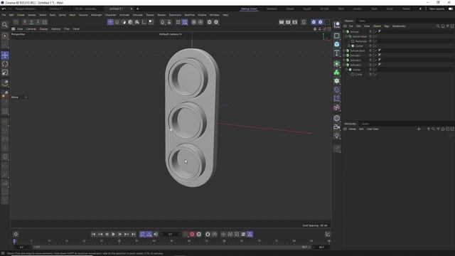Viewport: 455px width, 256px height.
Task: Click Render to Picture Viewer icon
Action: click(288, 22)
